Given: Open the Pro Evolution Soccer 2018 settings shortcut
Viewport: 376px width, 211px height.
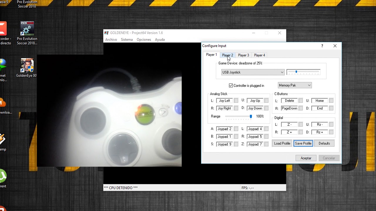Looking at the screenshot, I should point(27,33).
